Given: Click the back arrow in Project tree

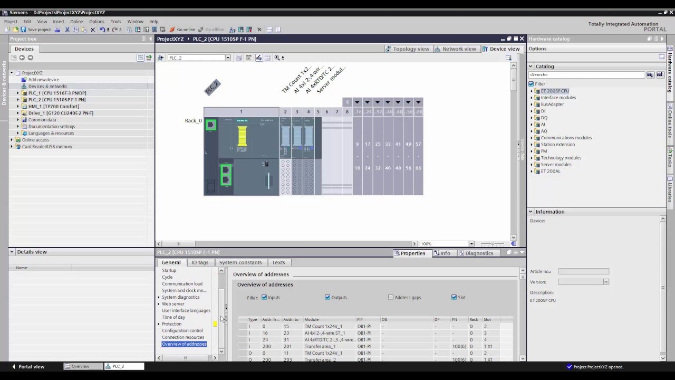Looking at the screenshot, I should point(22,58).
